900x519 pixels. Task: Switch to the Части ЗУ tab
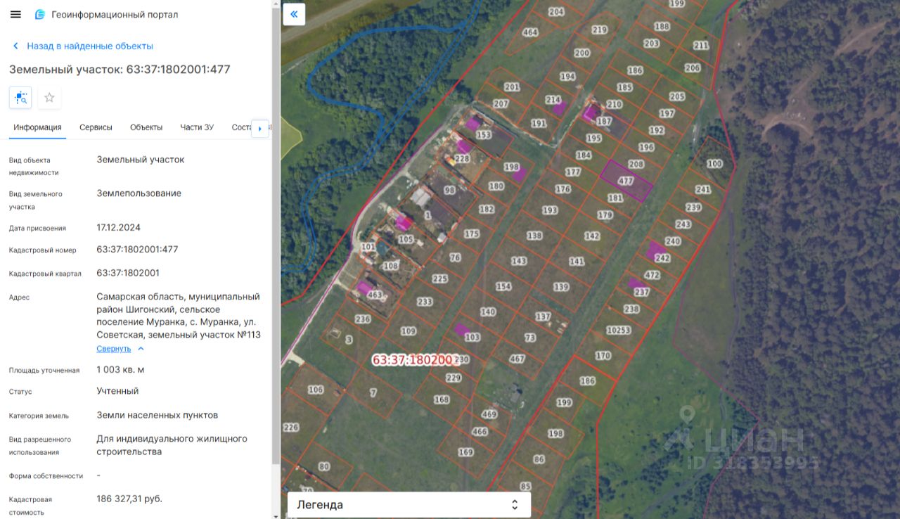click(x=197, y=127)
